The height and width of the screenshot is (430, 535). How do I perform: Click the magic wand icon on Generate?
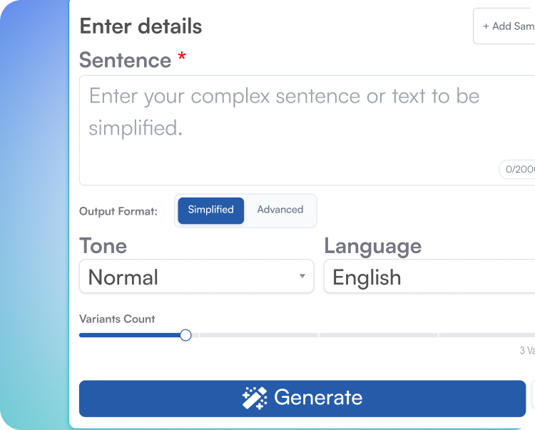[x=255, y=398]
